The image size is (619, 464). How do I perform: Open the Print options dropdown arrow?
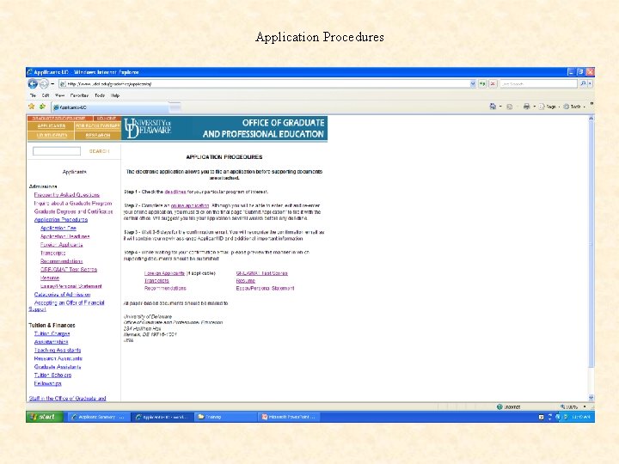[x=534, y=107]
